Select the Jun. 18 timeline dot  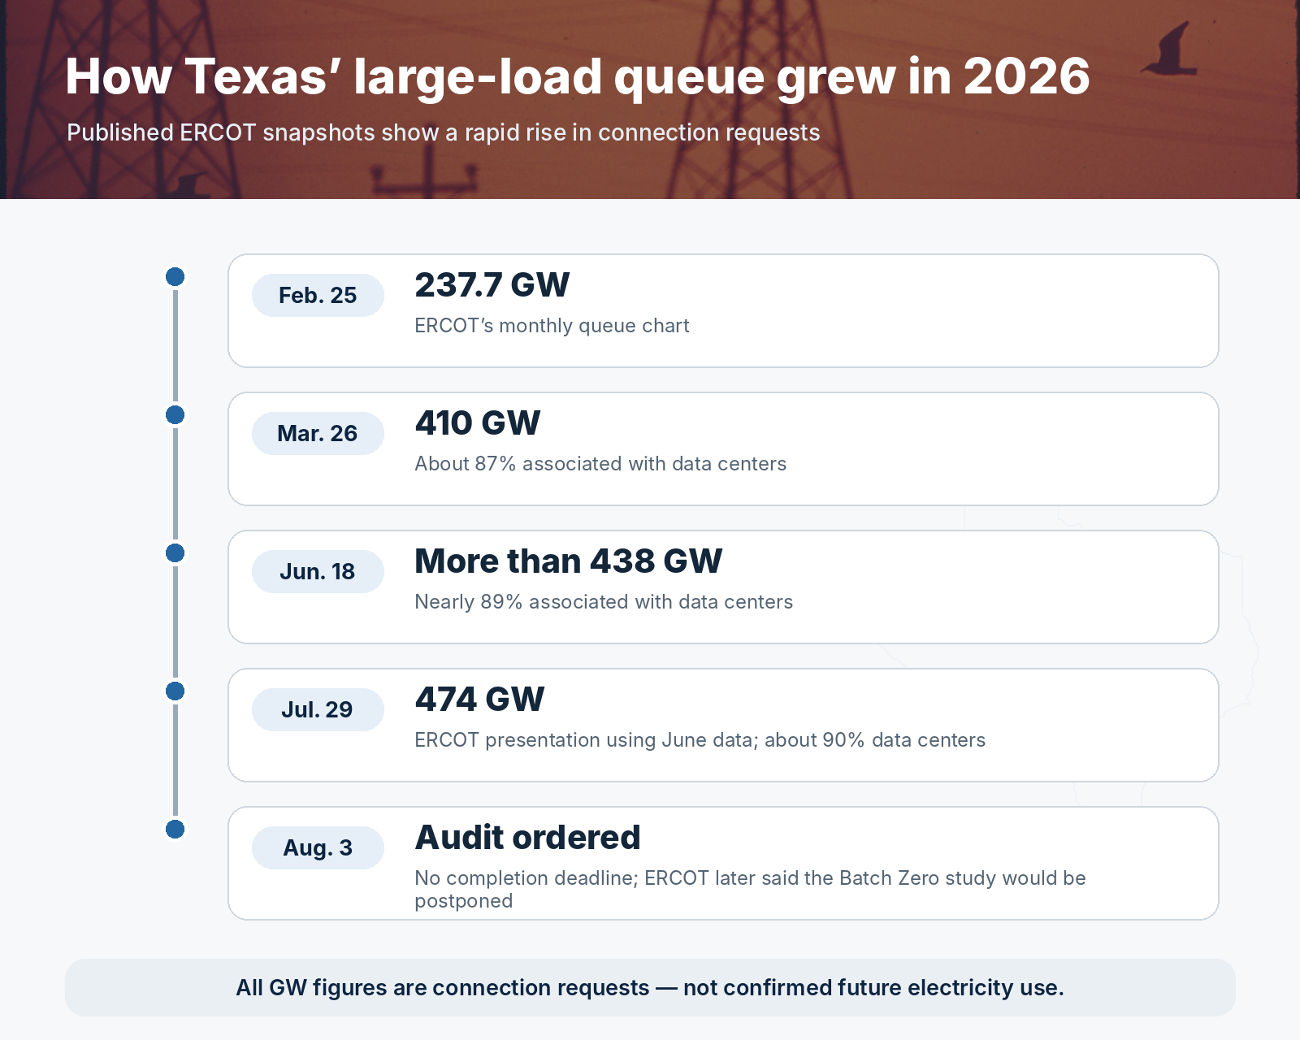[x=175, y=553]
